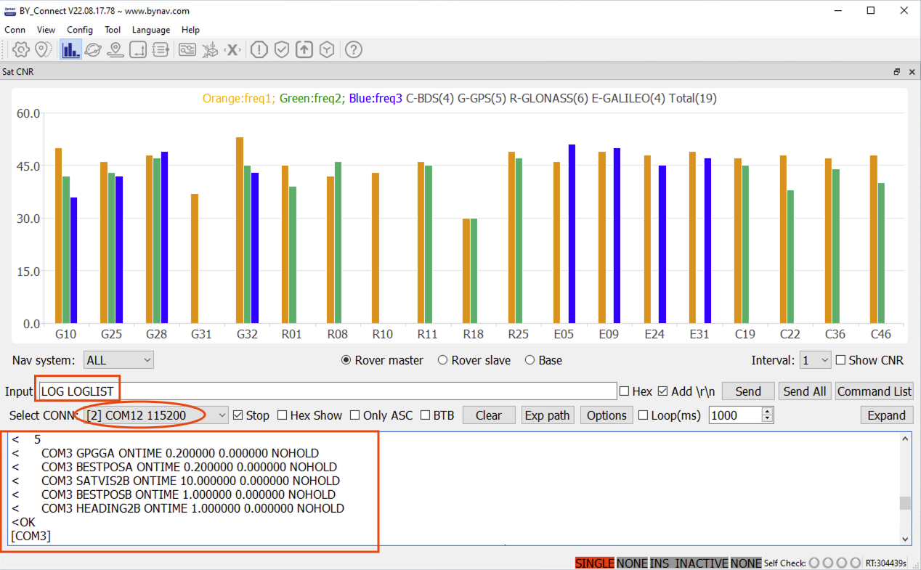Open the Sat CNR bar chart panel
The height and width of the screenshot is (570, 921).
[70, 49]
